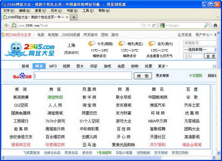This screenshot has width=222, height=161.
Task: Click the vertical scrollbar up arrow
Action: [219, 33]
